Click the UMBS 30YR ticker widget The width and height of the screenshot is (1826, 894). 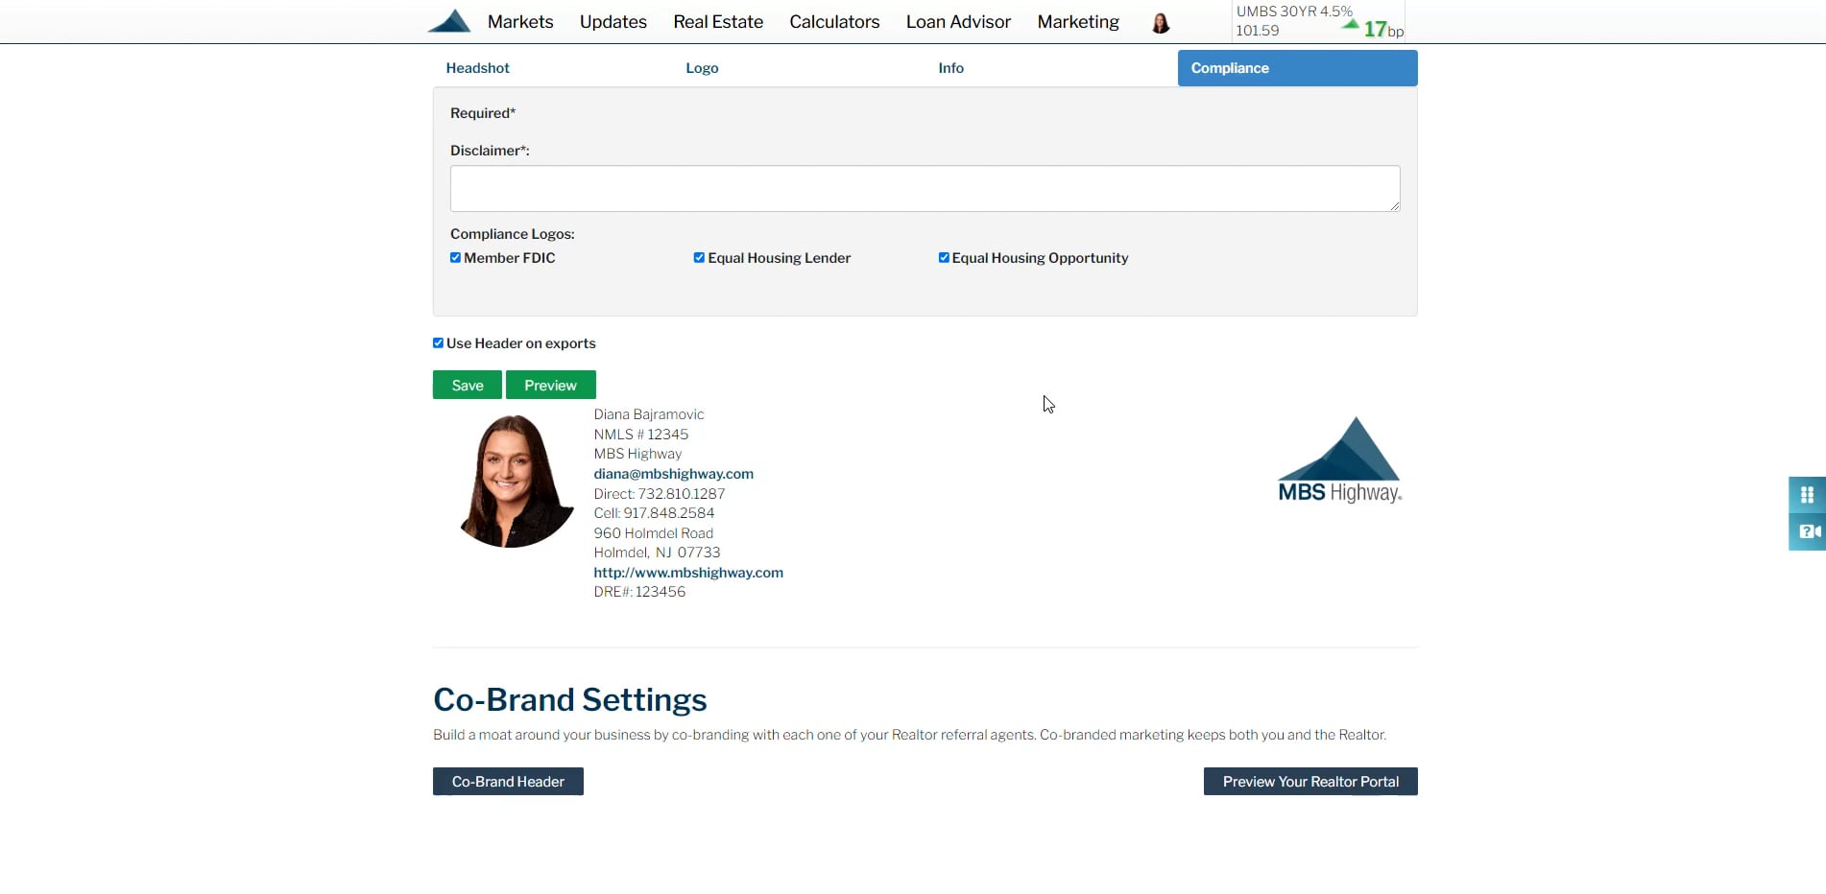click(1293, 20)
